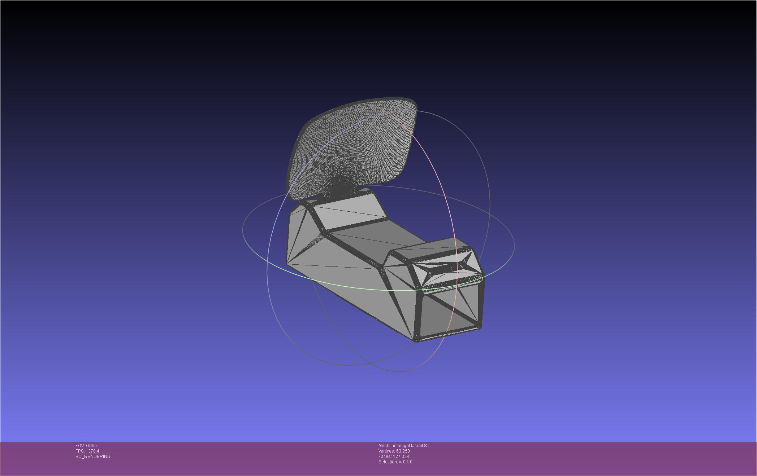Screen dimensions: 757x476
Task: Click the Faces count text
Action: click(x=393, y=457)
